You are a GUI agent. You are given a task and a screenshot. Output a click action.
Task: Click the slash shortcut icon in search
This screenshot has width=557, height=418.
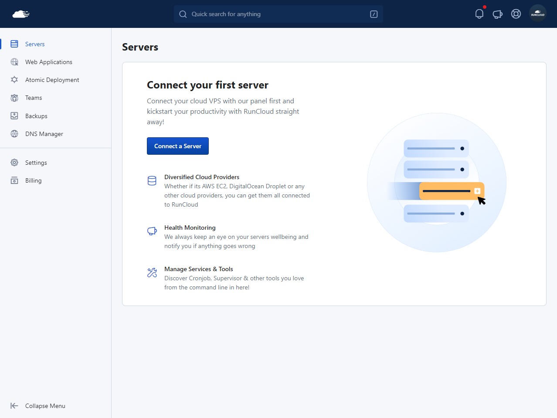click(x=374, y=14)
